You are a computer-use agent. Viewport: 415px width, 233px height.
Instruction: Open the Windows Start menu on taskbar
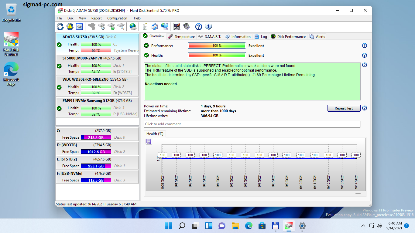[x=168, y=226]
